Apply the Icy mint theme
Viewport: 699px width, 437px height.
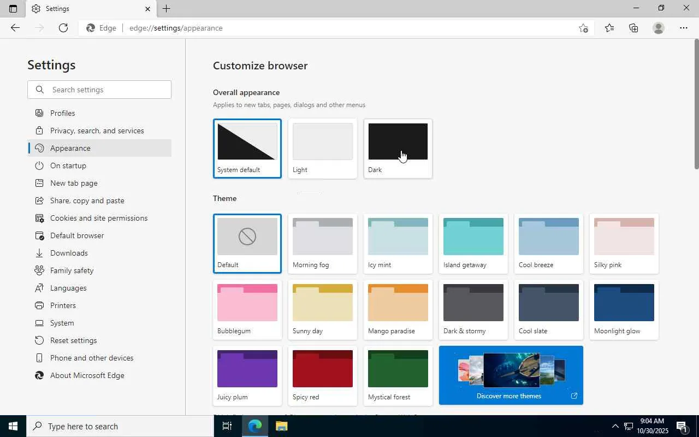coord(398,244)
